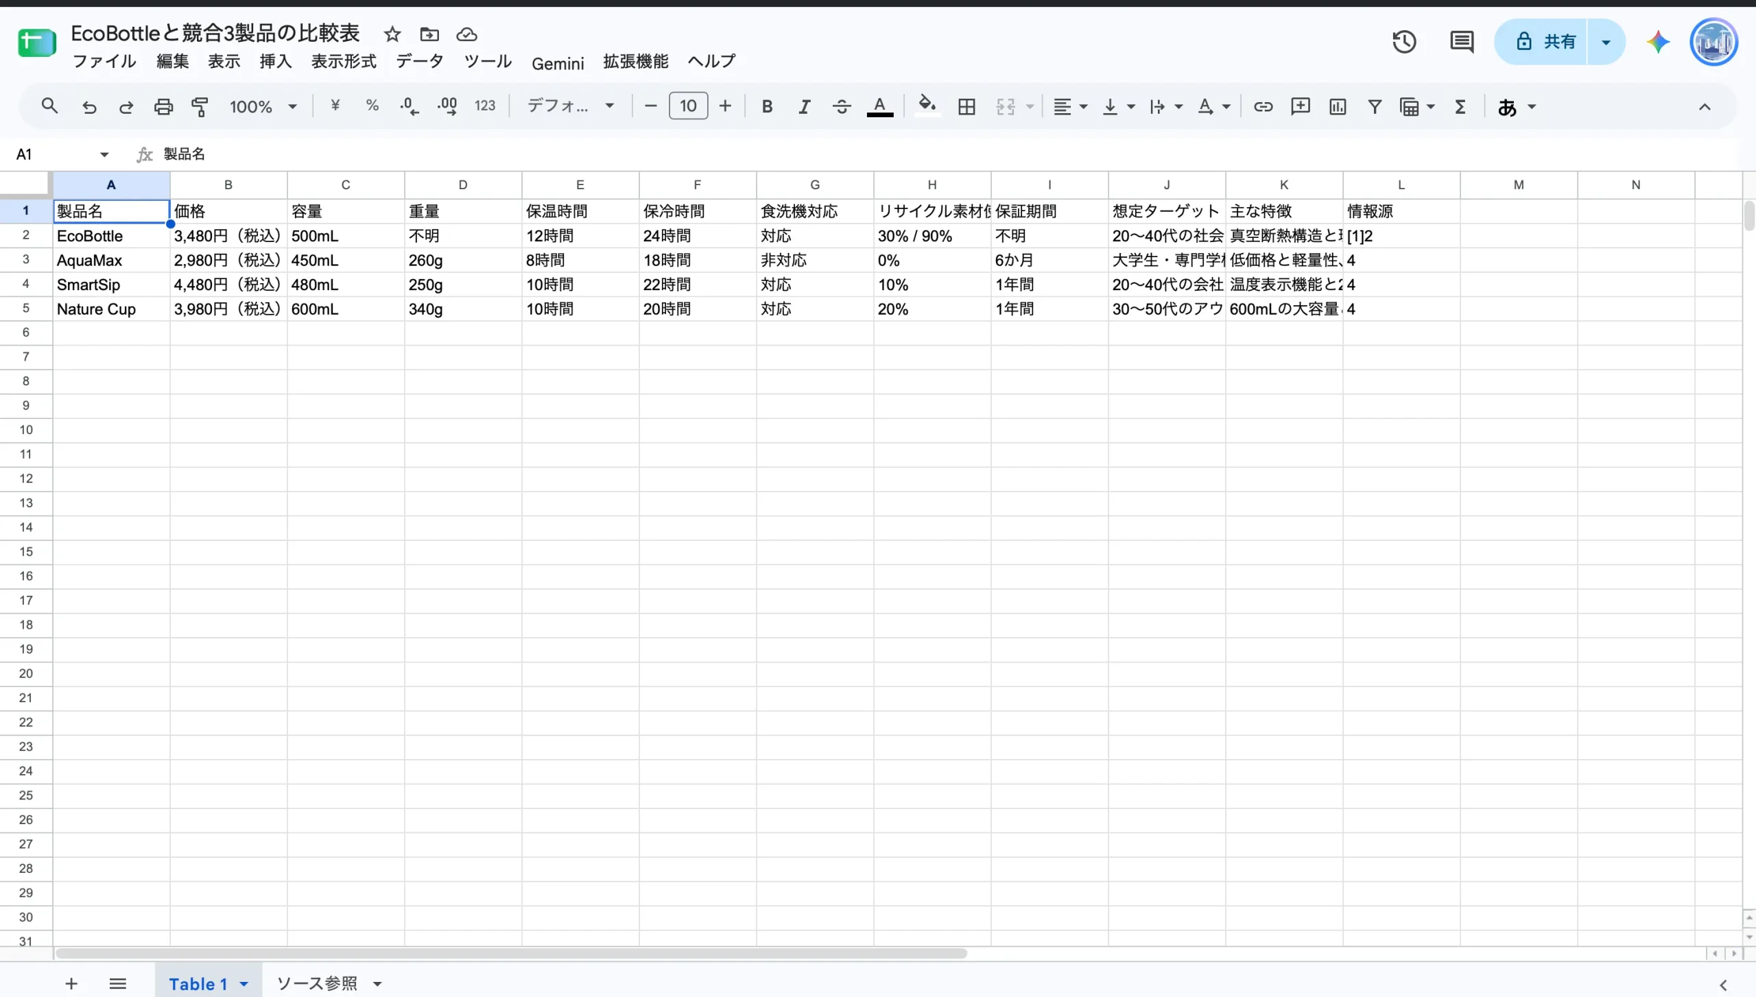
Task: Check the cloud save status icon
Action: (x=466, y=34)
